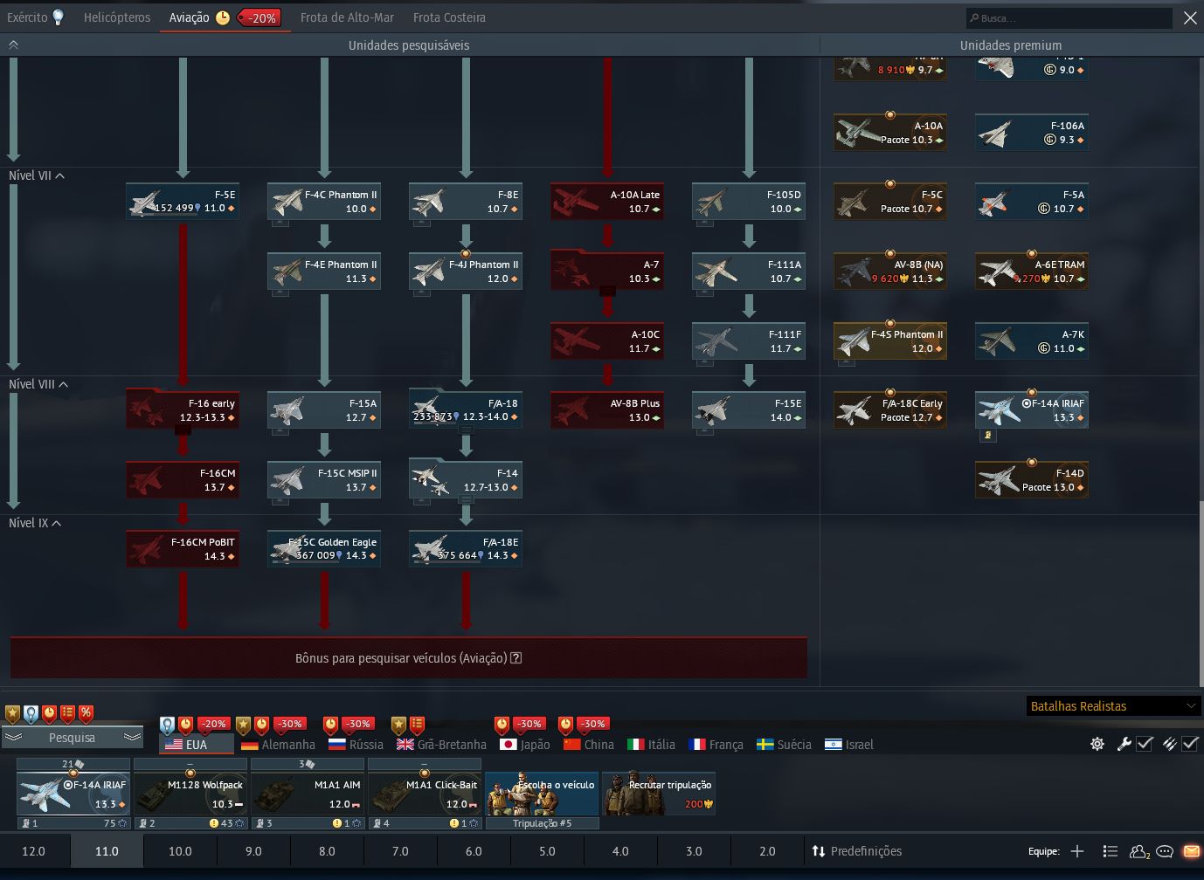Select the F/A-18E aircraft card
This screenshot has width=1204, height=880.
pos(466,549)
